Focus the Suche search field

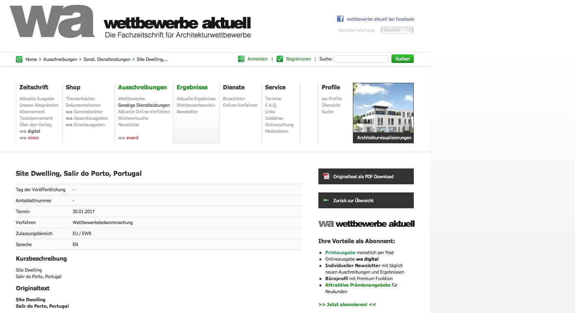coord(361,59)
